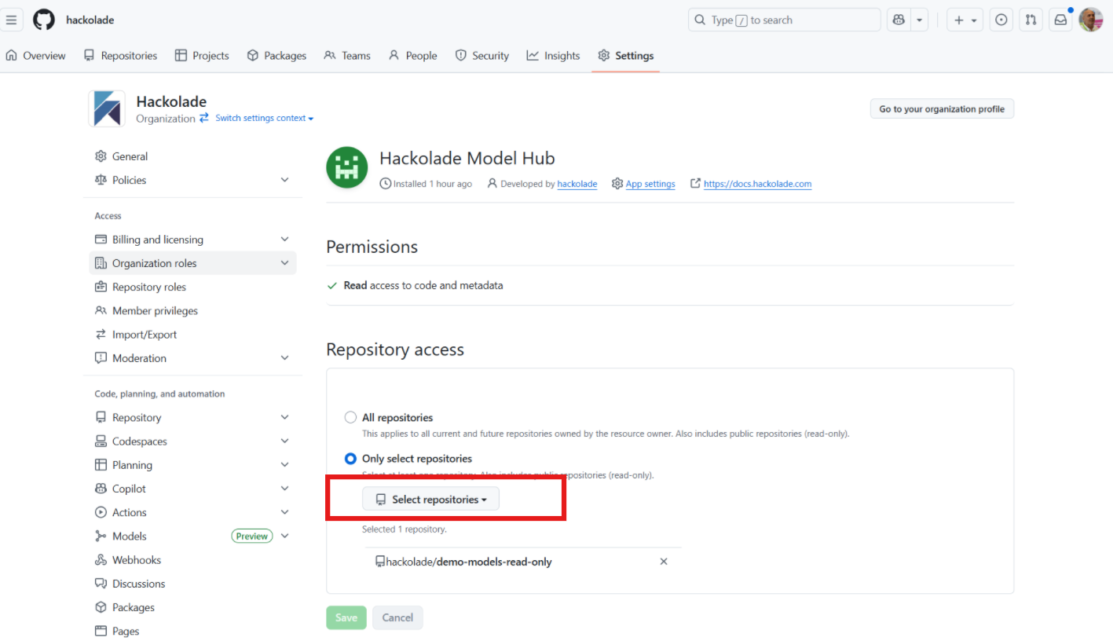Select the All repositories radio button

point(350,416)
